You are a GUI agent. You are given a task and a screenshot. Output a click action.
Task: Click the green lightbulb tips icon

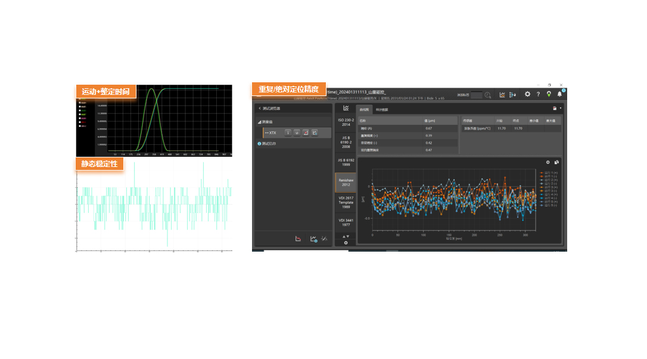pos(549,94)
